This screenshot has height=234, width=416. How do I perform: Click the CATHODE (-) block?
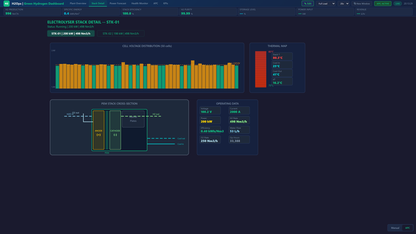click(x=115, y=130)
